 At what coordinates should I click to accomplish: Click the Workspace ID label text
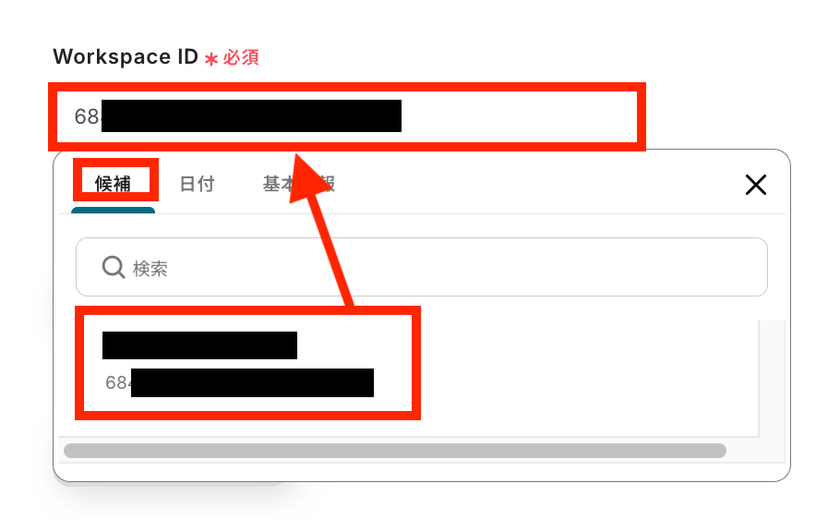click(126, 56)
